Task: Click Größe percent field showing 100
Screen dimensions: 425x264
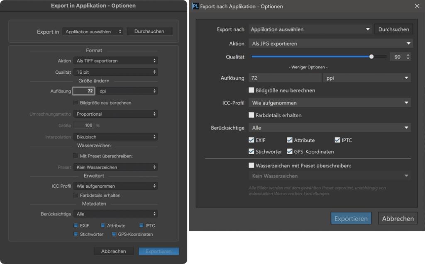Action: [84, 125]
